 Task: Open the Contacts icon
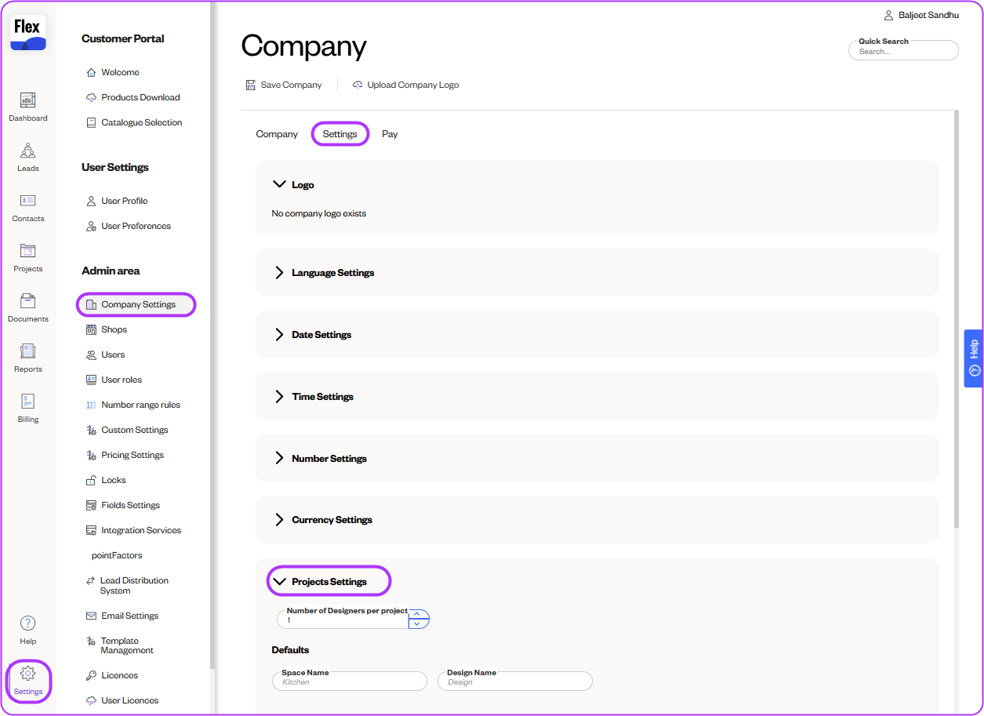coord(28,207)
